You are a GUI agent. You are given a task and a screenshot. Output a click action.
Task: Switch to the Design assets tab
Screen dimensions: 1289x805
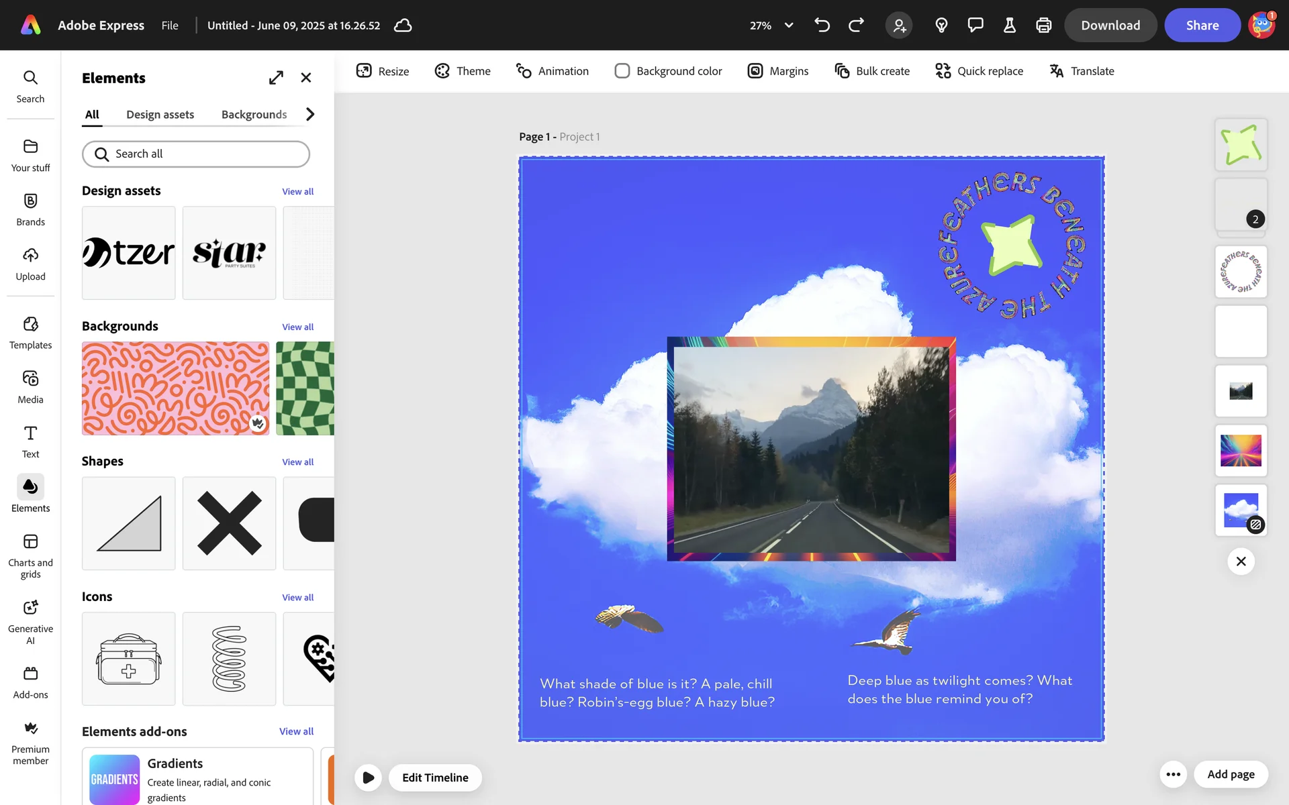tap(160, 115)
